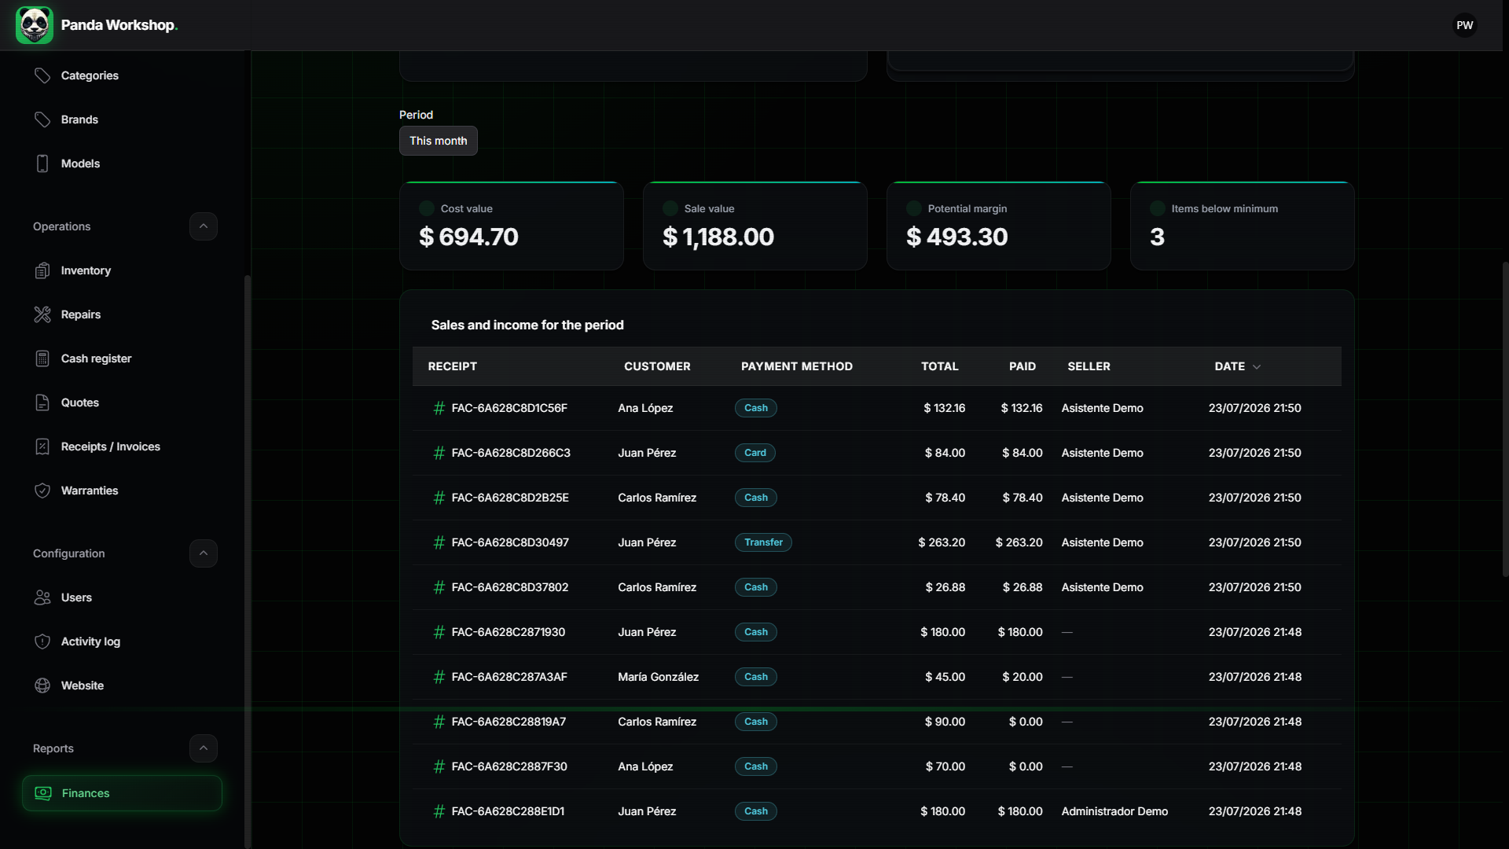This screenshot has width=1509, height=849.
Task: Click hash icon for receipt FAC-6A628C8D2B25E
Action: [x=439, y=498]
